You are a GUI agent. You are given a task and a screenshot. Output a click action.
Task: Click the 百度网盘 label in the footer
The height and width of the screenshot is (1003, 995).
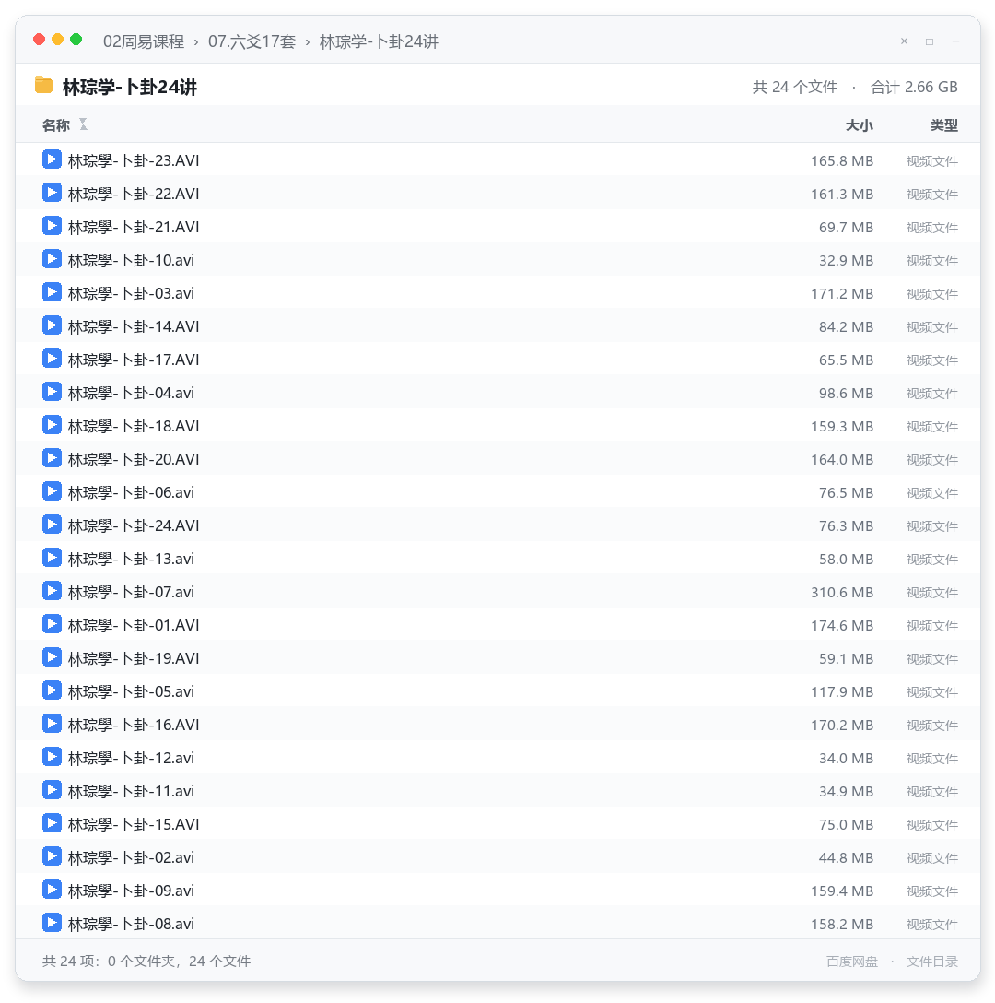[x=852, y=962]
